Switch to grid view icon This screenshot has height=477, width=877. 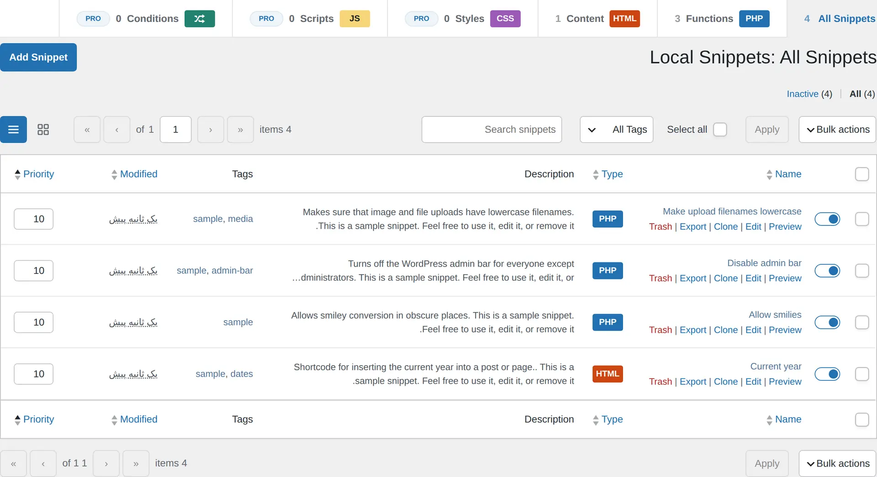point(43,130)
